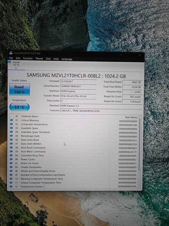Open the Function menu

point(28,58)
